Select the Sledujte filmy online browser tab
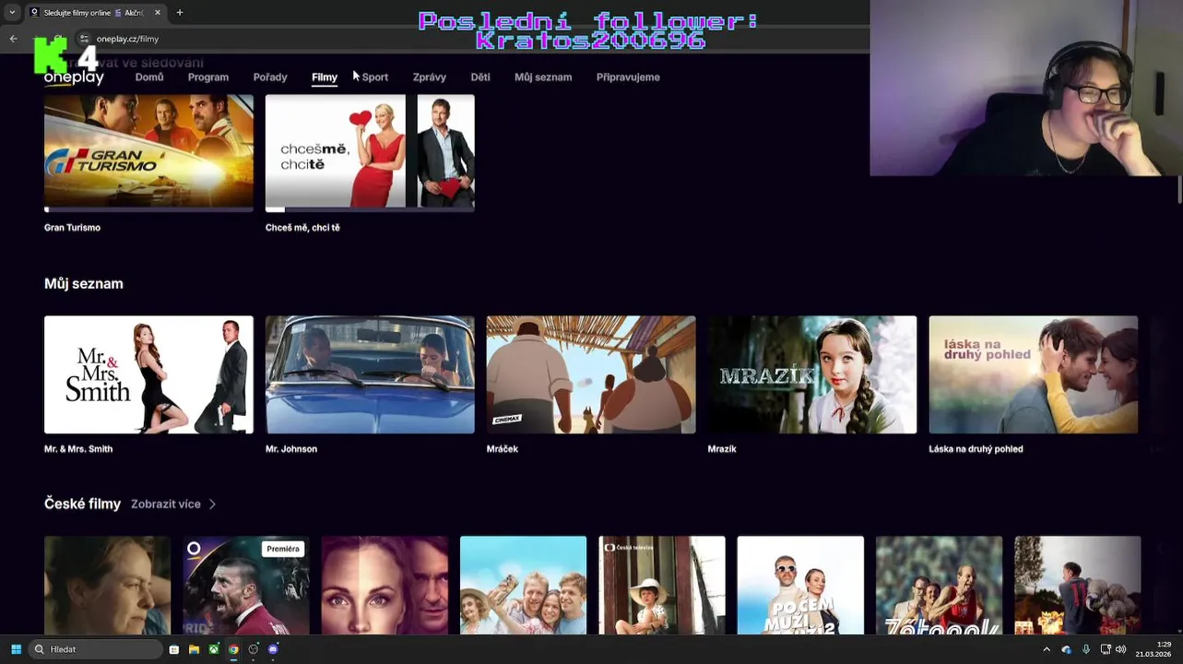The width and height of the screenshot is (1183, 664). [95, 12]
